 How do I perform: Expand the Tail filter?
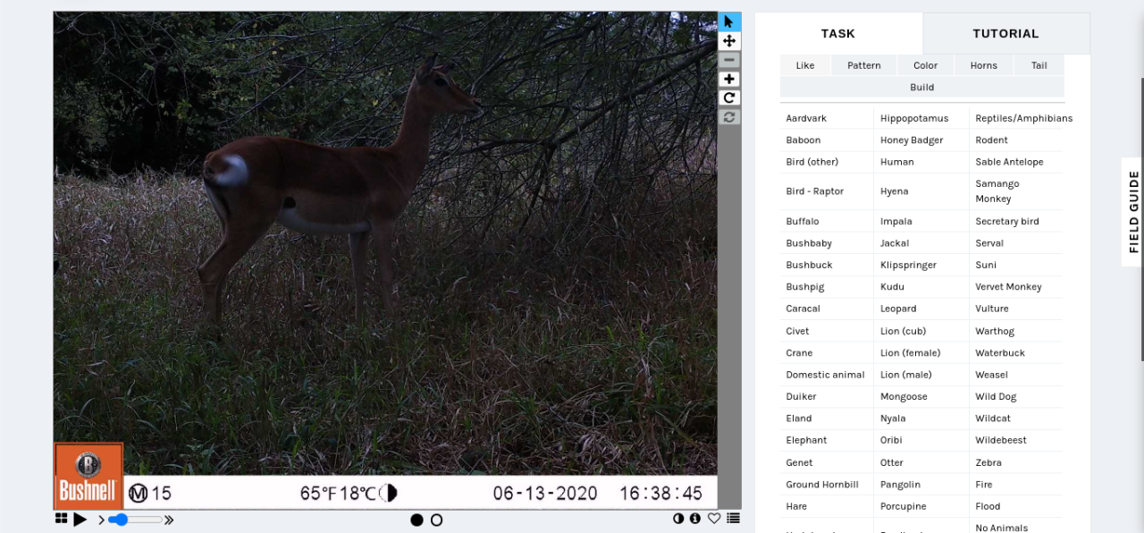pyautogui.click(x=1039, y=65)
